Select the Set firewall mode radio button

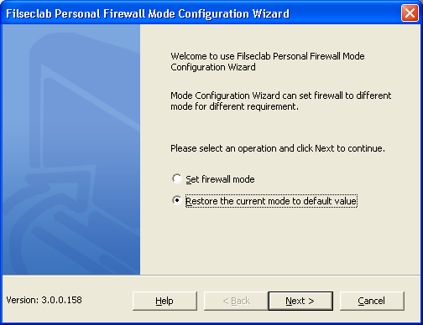tap(177, 178)
